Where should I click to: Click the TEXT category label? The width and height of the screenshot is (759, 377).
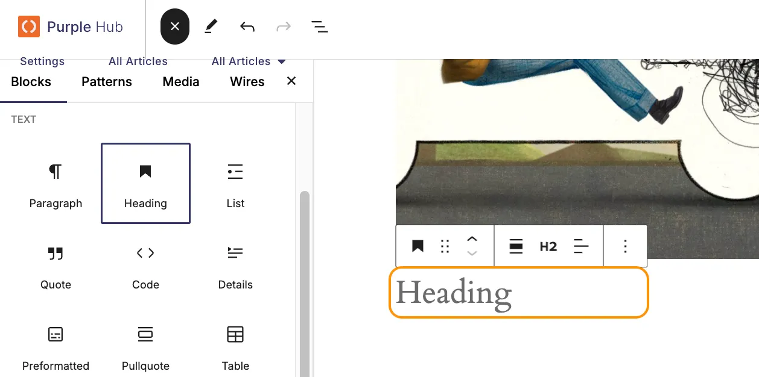click(24, 119)
